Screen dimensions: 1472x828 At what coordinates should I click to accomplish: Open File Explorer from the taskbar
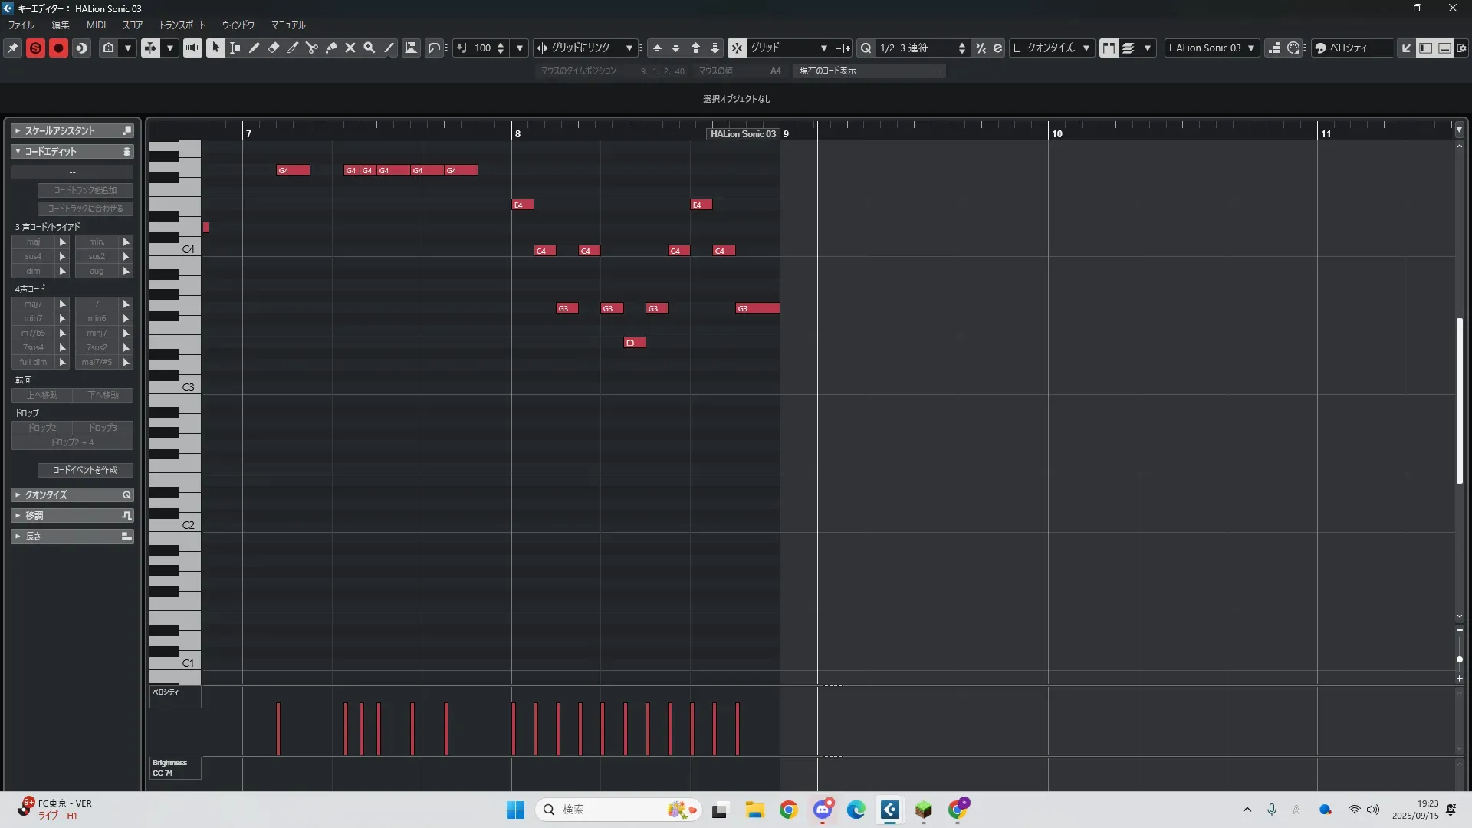pyautogui.click(x=754, y=810)
